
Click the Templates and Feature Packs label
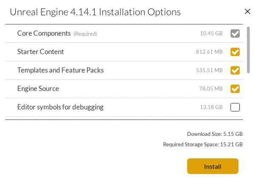[60, 70]
